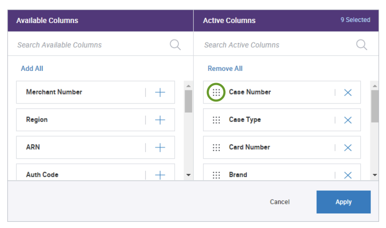This screenshot has height=228, width=386.
Task: Click Add All link
Action: [x=32, y=68]
